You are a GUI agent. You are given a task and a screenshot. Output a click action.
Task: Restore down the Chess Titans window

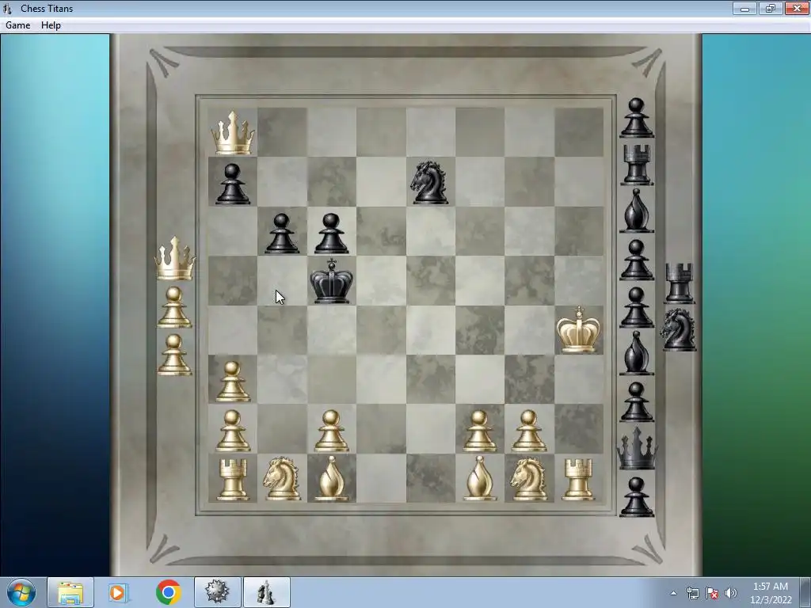pyautogui.click(x=771, y=8)
